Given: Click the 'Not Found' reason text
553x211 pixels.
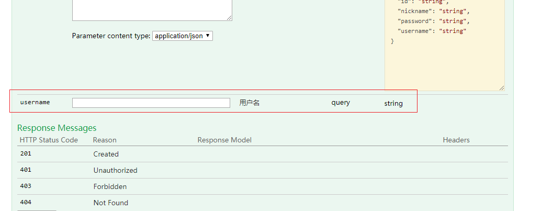Looking at the screenshot, I should tap(111, 203).
